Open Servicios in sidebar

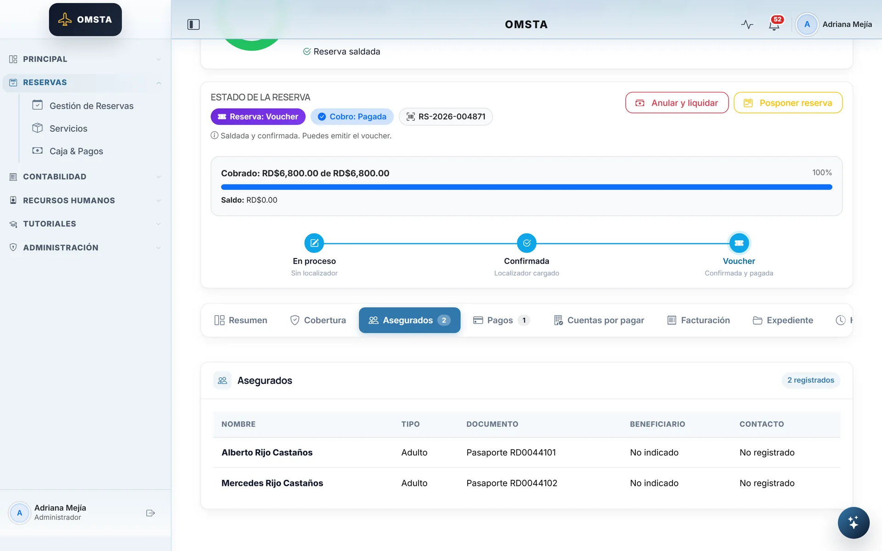[x=68, y=129]
